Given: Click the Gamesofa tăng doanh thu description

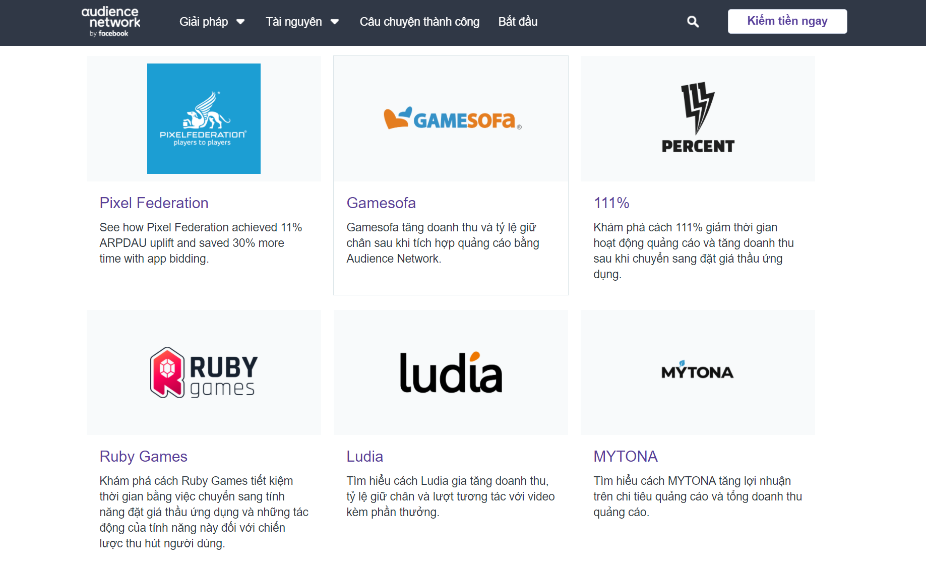Looking at the screenshot, I should pyautogui.click(x=443, y=243).
